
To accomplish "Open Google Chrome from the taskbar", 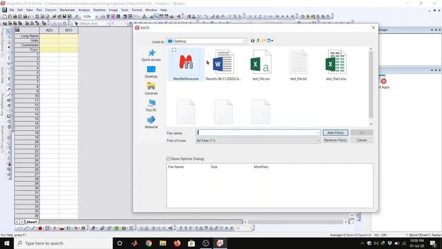I will [x=148, y=243].
